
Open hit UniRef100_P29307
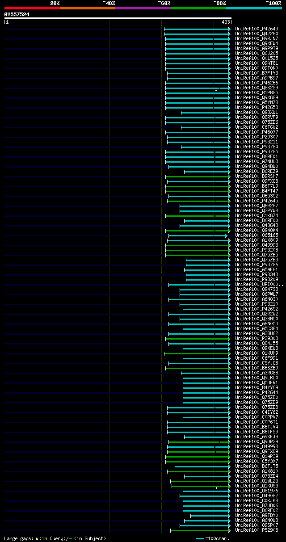257,137
